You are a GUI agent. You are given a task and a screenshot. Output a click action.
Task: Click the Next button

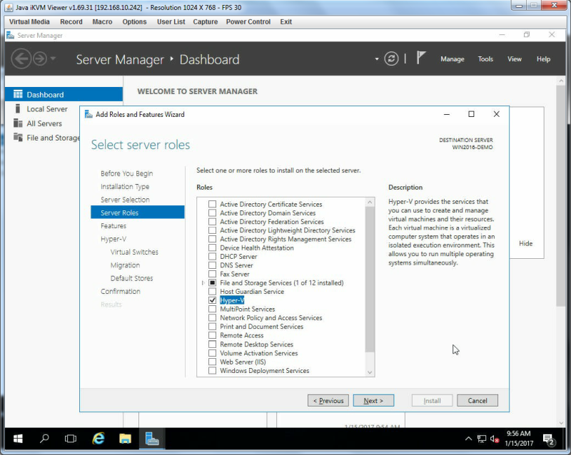pyautogui.click(x=373, y=400)
